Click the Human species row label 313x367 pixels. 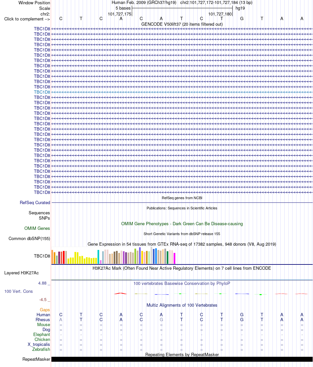43,315
